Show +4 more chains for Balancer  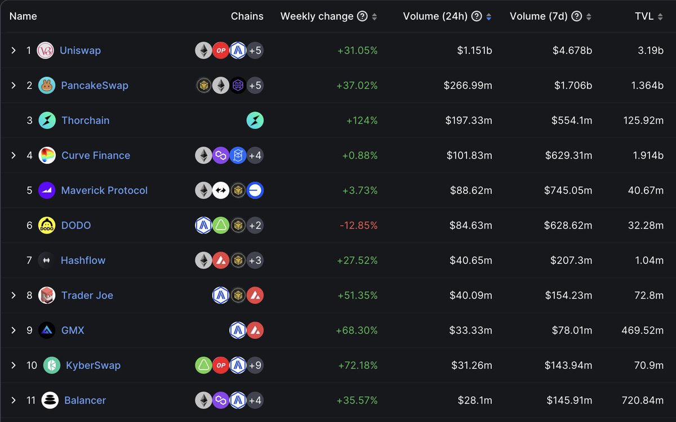click(255, 401)
